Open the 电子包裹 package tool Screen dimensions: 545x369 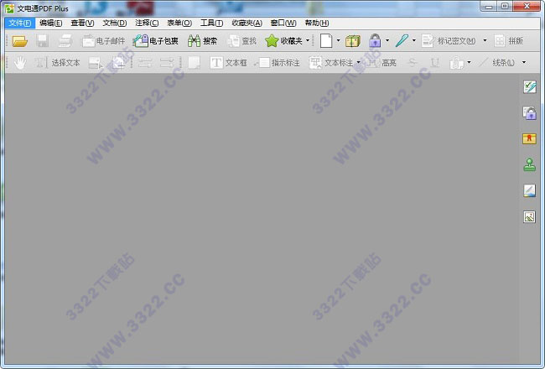click(x=156, y=41)
